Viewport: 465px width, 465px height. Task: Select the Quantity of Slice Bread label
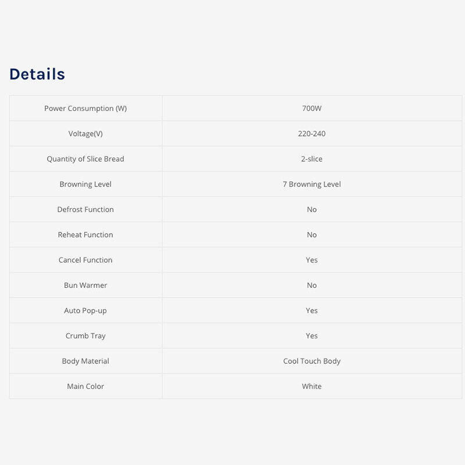click(x=85, y=159)
